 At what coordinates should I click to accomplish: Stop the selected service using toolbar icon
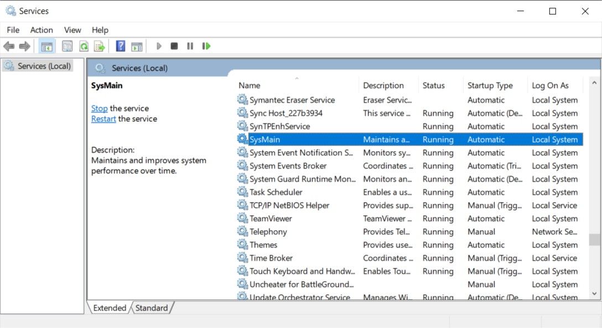pyautogui.click(x=174, y=46)
